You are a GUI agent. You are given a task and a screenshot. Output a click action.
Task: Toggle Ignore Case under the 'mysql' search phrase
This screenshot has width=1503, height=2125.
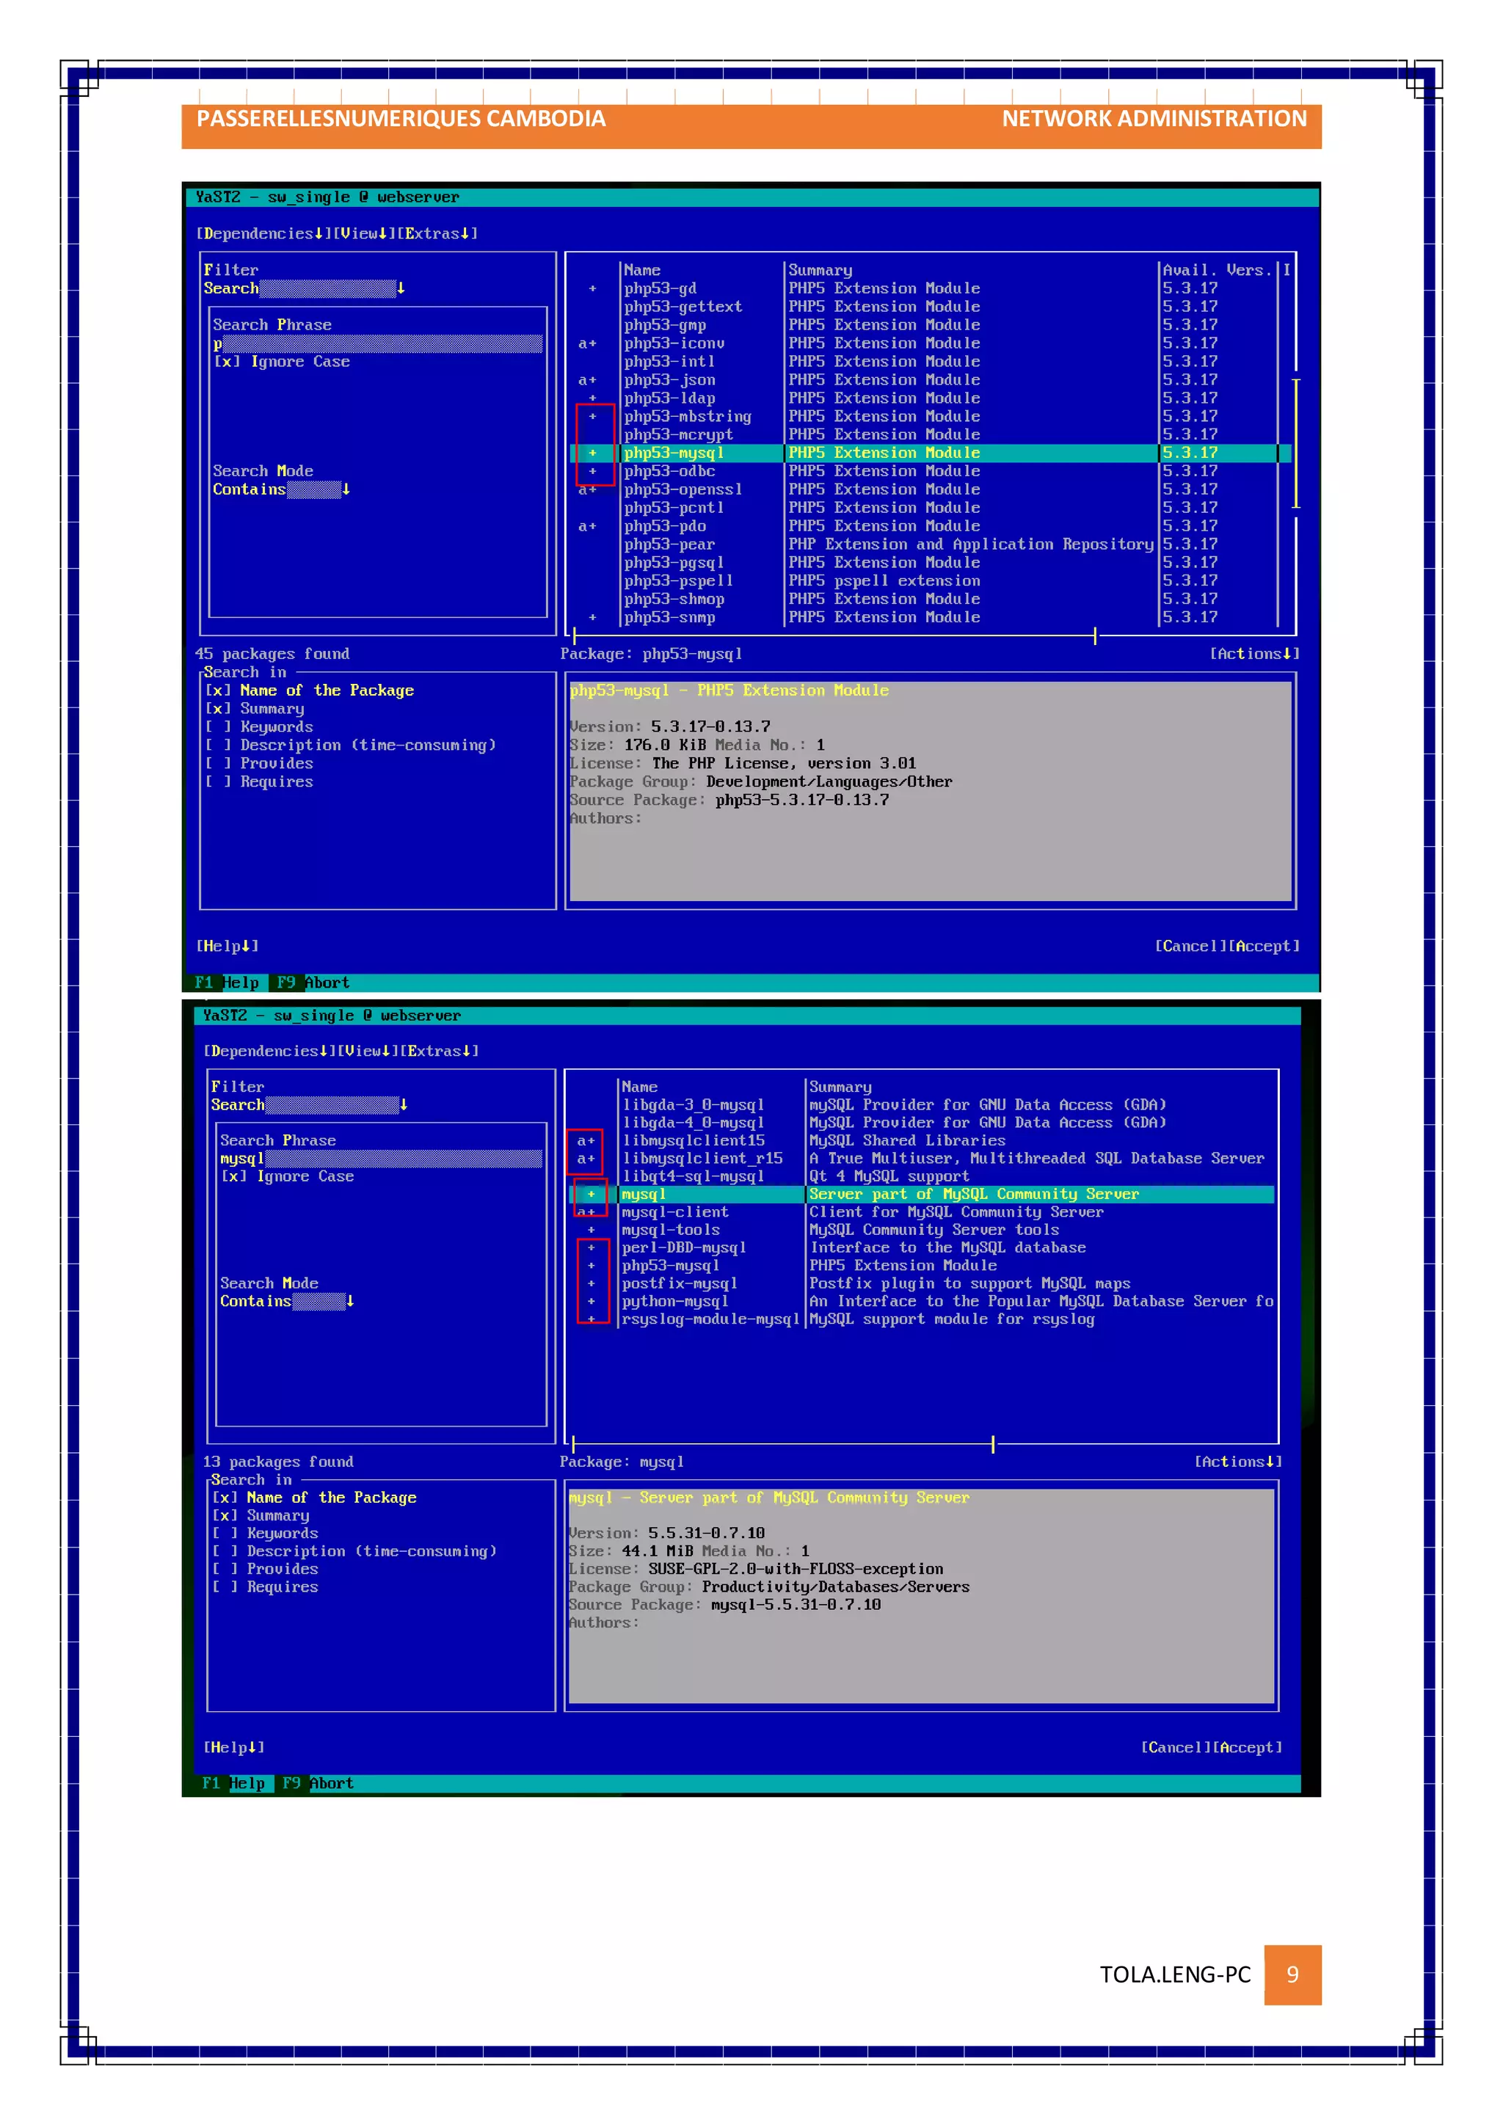233,1176
